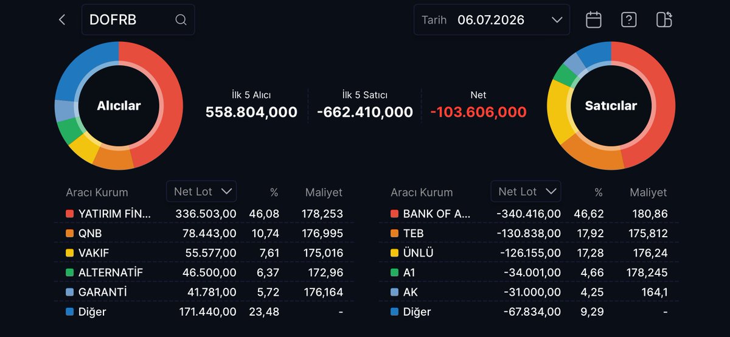The width and height of the screenshot is (730, 337).
Task: Click the İlk 5 Alıcı total 558.804,000
Action: pyautogui.click(x=251, y=113)
